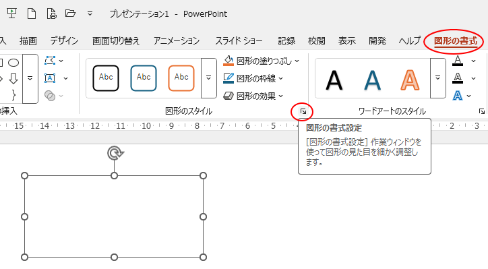Expand the shapes gallery list
This screenshot has height=269, width=488.
tap(30, 78)
